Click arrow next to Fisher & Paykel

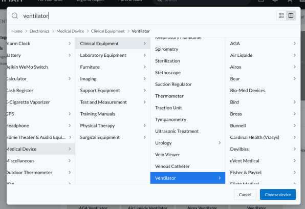(294, 173)
